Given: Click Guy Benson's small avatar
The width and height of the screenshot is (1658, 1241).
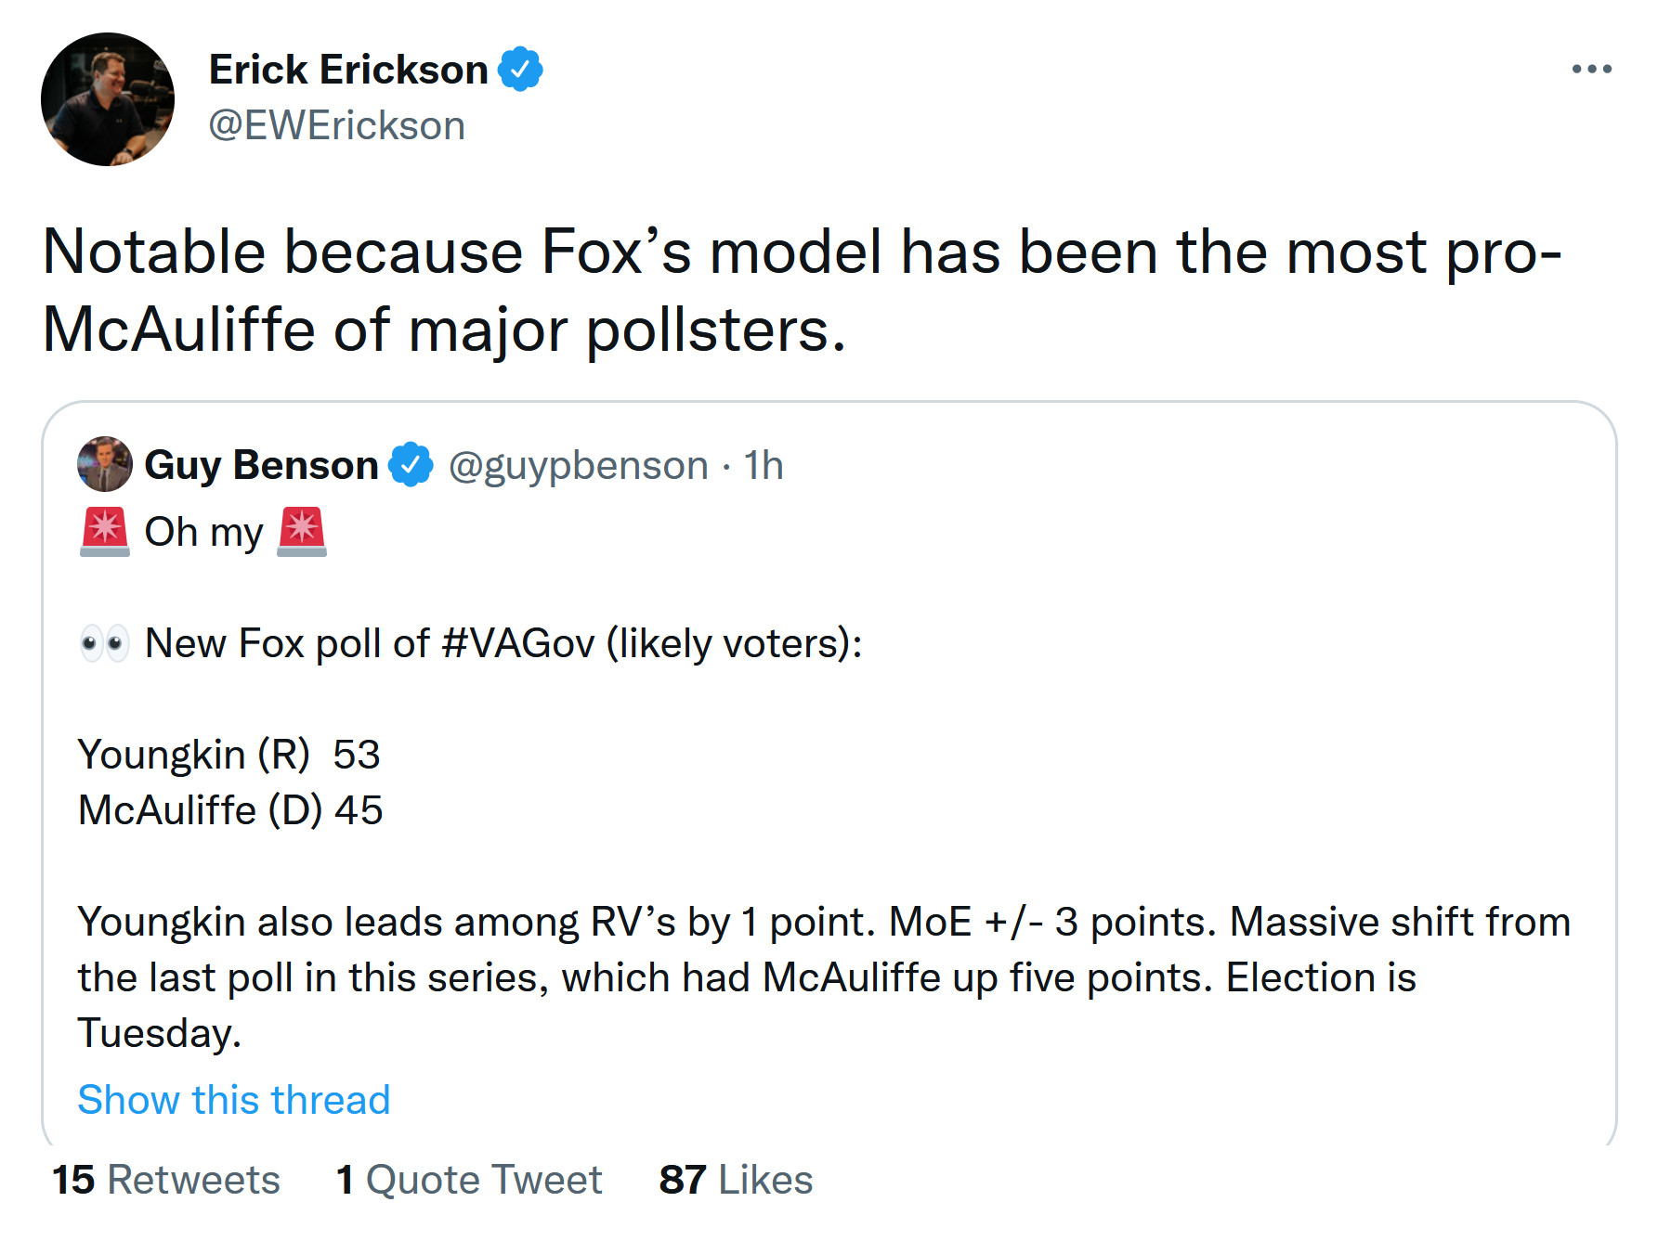Looking at the screenshot, I should click(104, 464).
